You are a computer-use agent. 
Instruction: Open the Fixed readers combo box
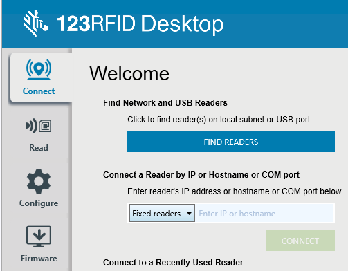click(x=162, y=213)
